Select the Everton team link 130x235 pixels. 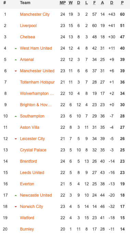coord(27,184)
